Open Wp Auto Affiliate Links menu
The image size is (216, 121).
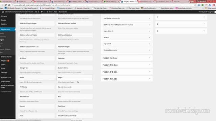coord(8,86)
